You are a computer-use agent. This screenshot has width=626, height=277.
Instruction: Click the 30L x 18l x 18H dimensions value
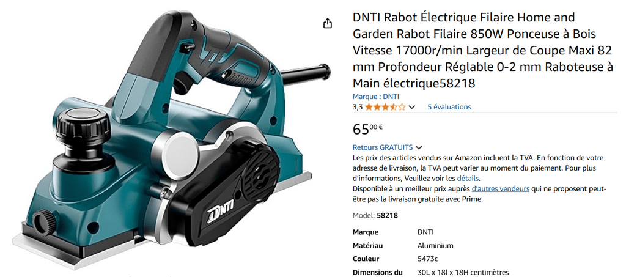pyautogui.click(x=463, y=273)
